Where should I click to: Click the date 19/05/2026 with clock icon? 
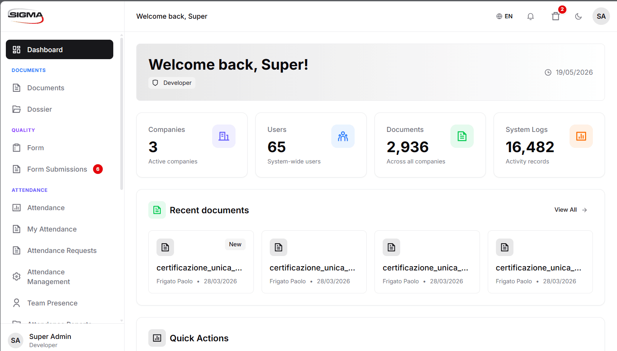click(x=569, y=72)
